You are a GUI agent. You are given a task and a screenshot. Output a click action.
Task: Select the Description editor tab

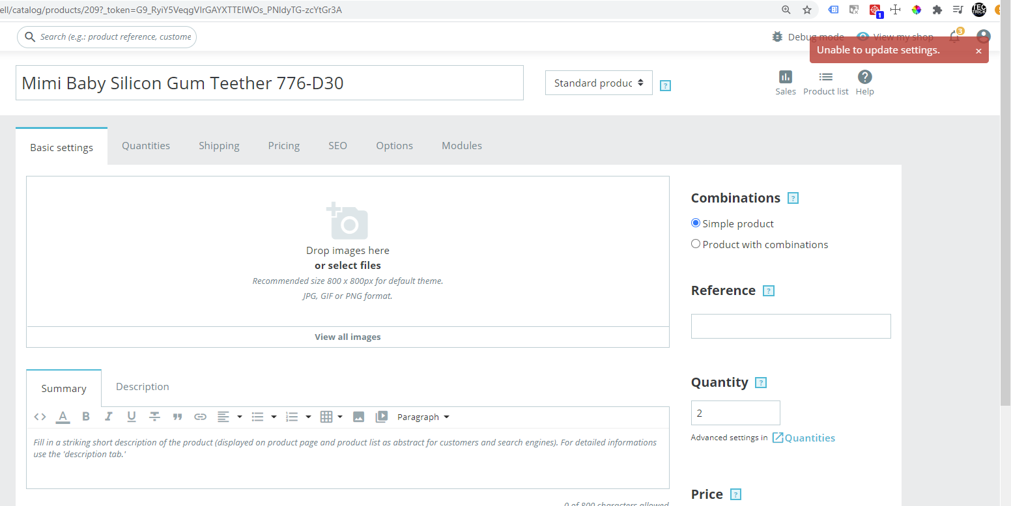pyautogui.click(x=143, y=387)
